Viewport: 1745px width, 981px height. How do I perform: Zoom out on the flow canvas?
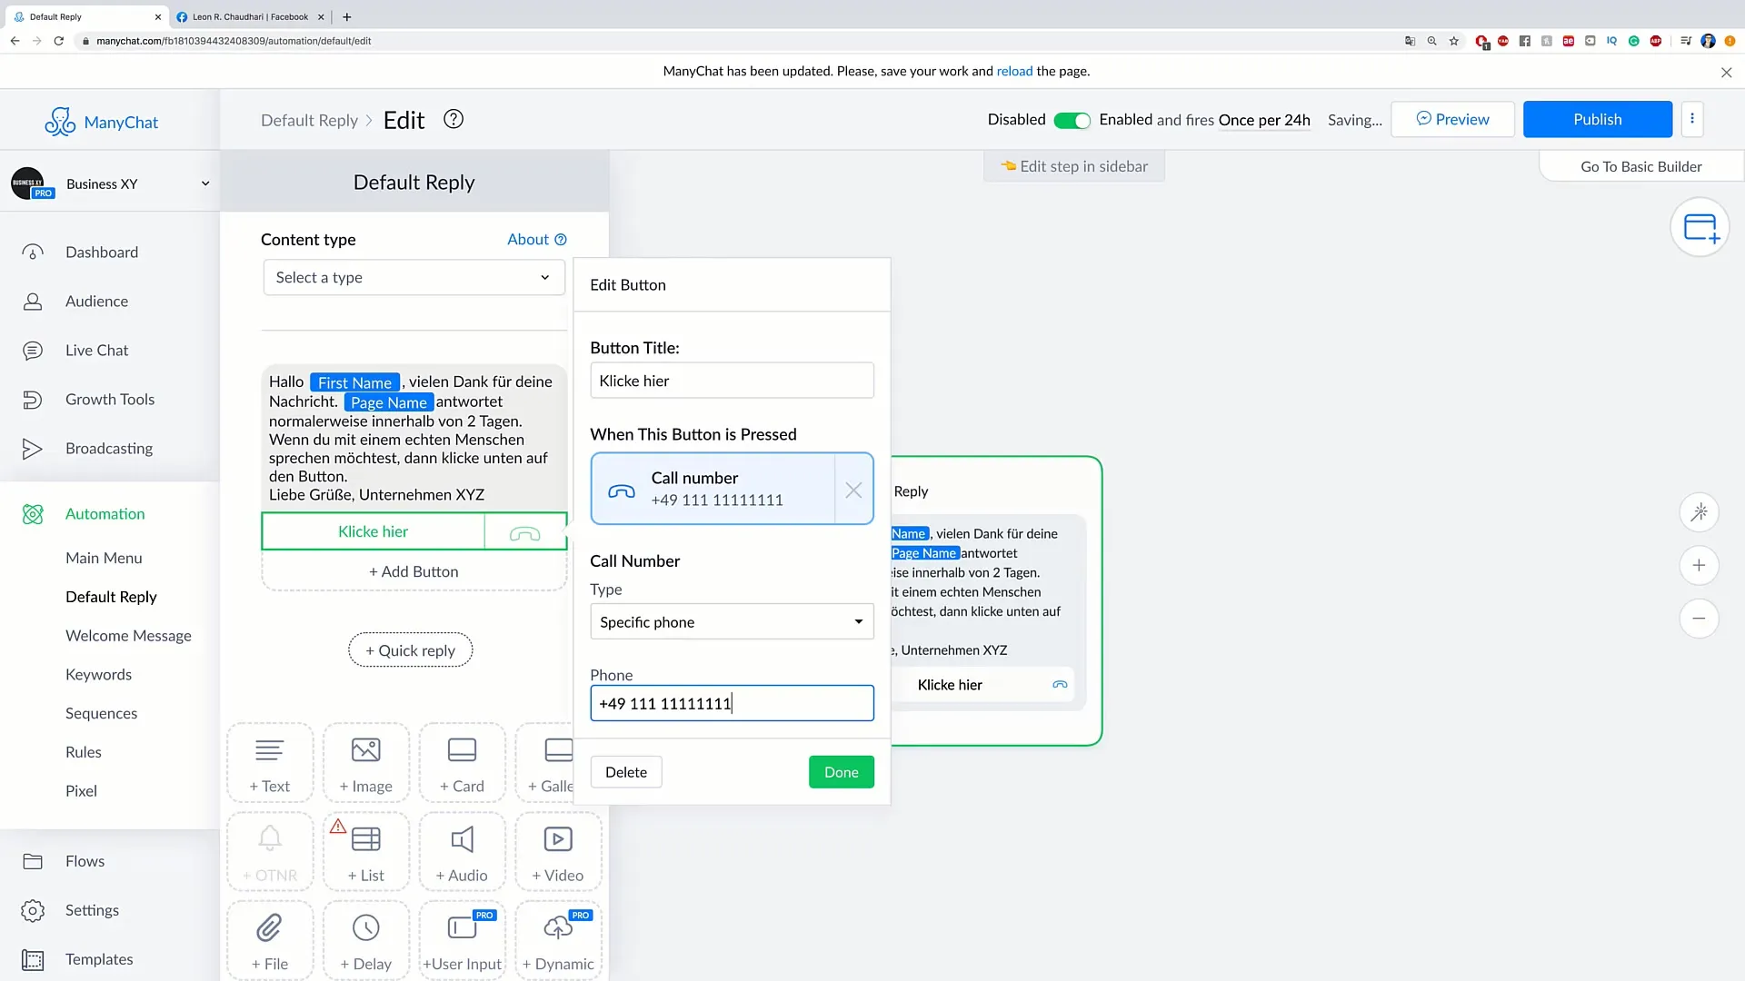click(x=1699, y=619)
